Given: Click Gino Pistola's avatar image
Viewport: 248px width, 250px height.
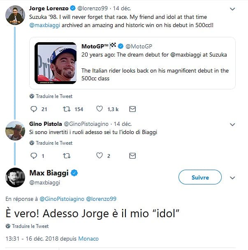Looking at the screenshot, I should coord(15,131).
